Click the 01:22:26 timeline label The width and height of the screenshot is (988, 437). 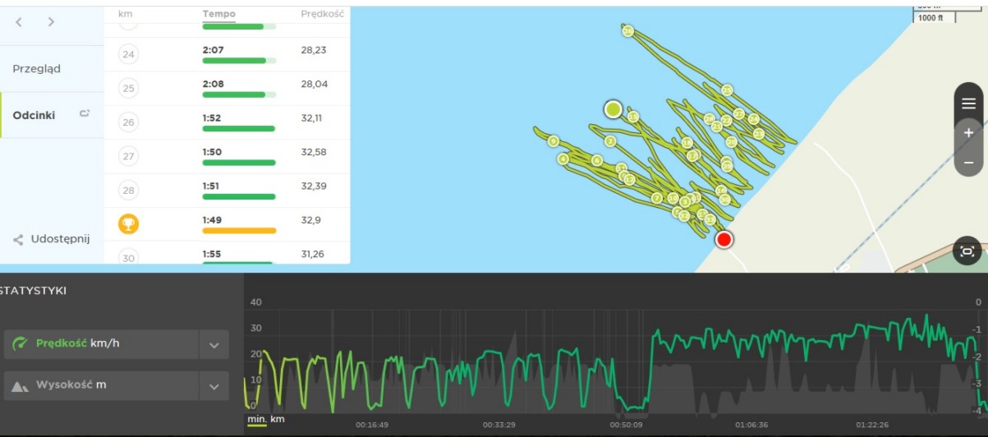click(872, 425)
